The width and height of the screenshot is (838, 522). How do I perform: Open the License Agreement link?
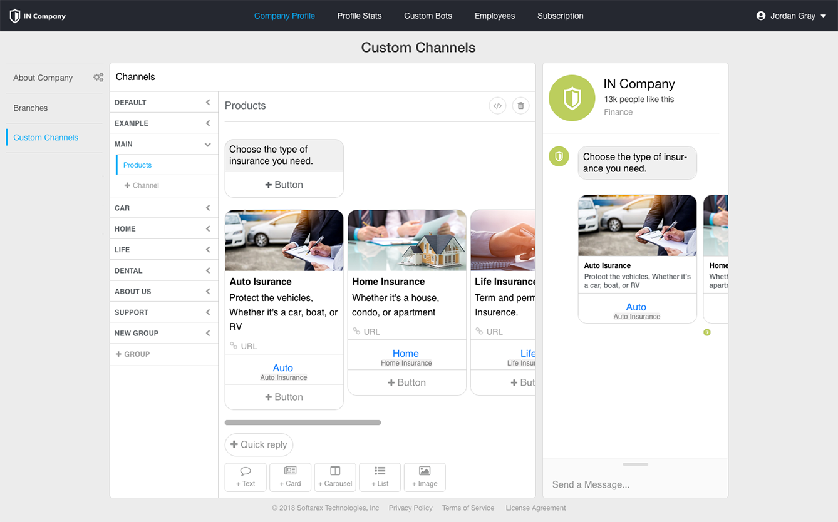(535, 508)
